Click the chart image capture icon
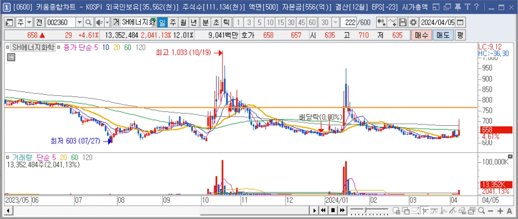This screenshot has height=219, width=518. coord(472,211)
